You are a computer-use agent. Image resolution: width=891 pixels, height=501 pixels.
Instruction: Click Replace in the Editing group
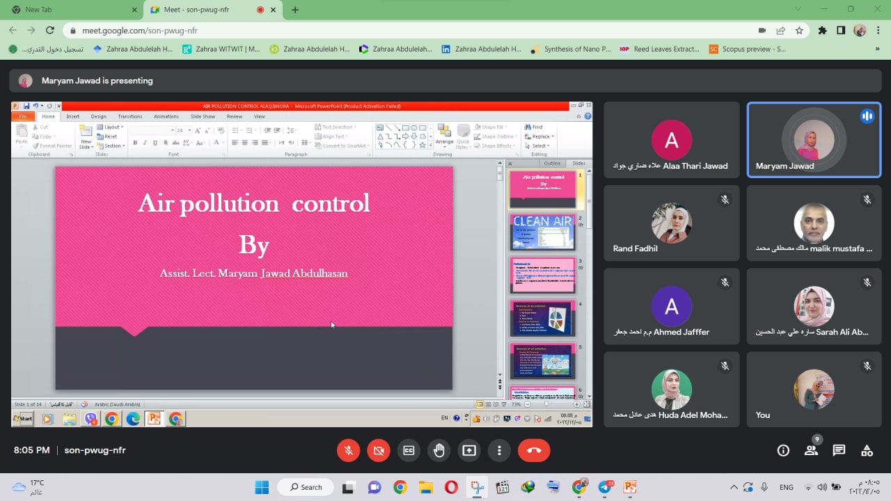(539, 136)
